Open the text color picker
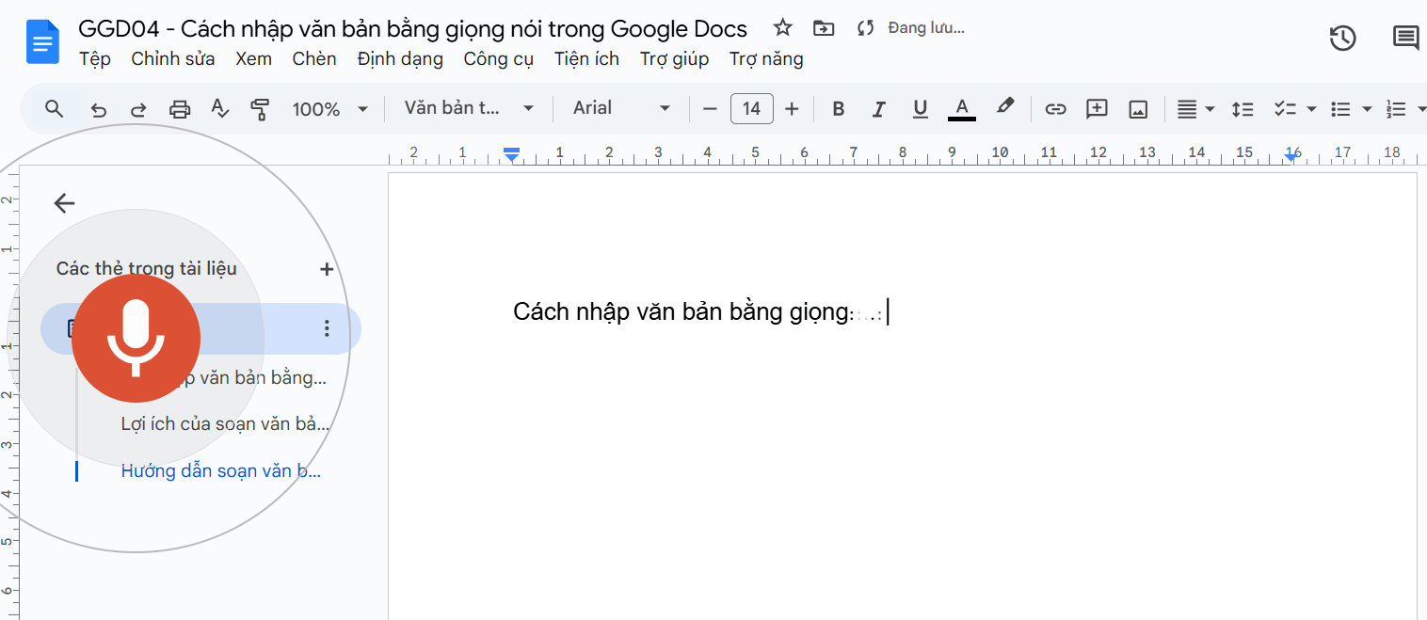 pyautogui.click(x=961, y=108)
